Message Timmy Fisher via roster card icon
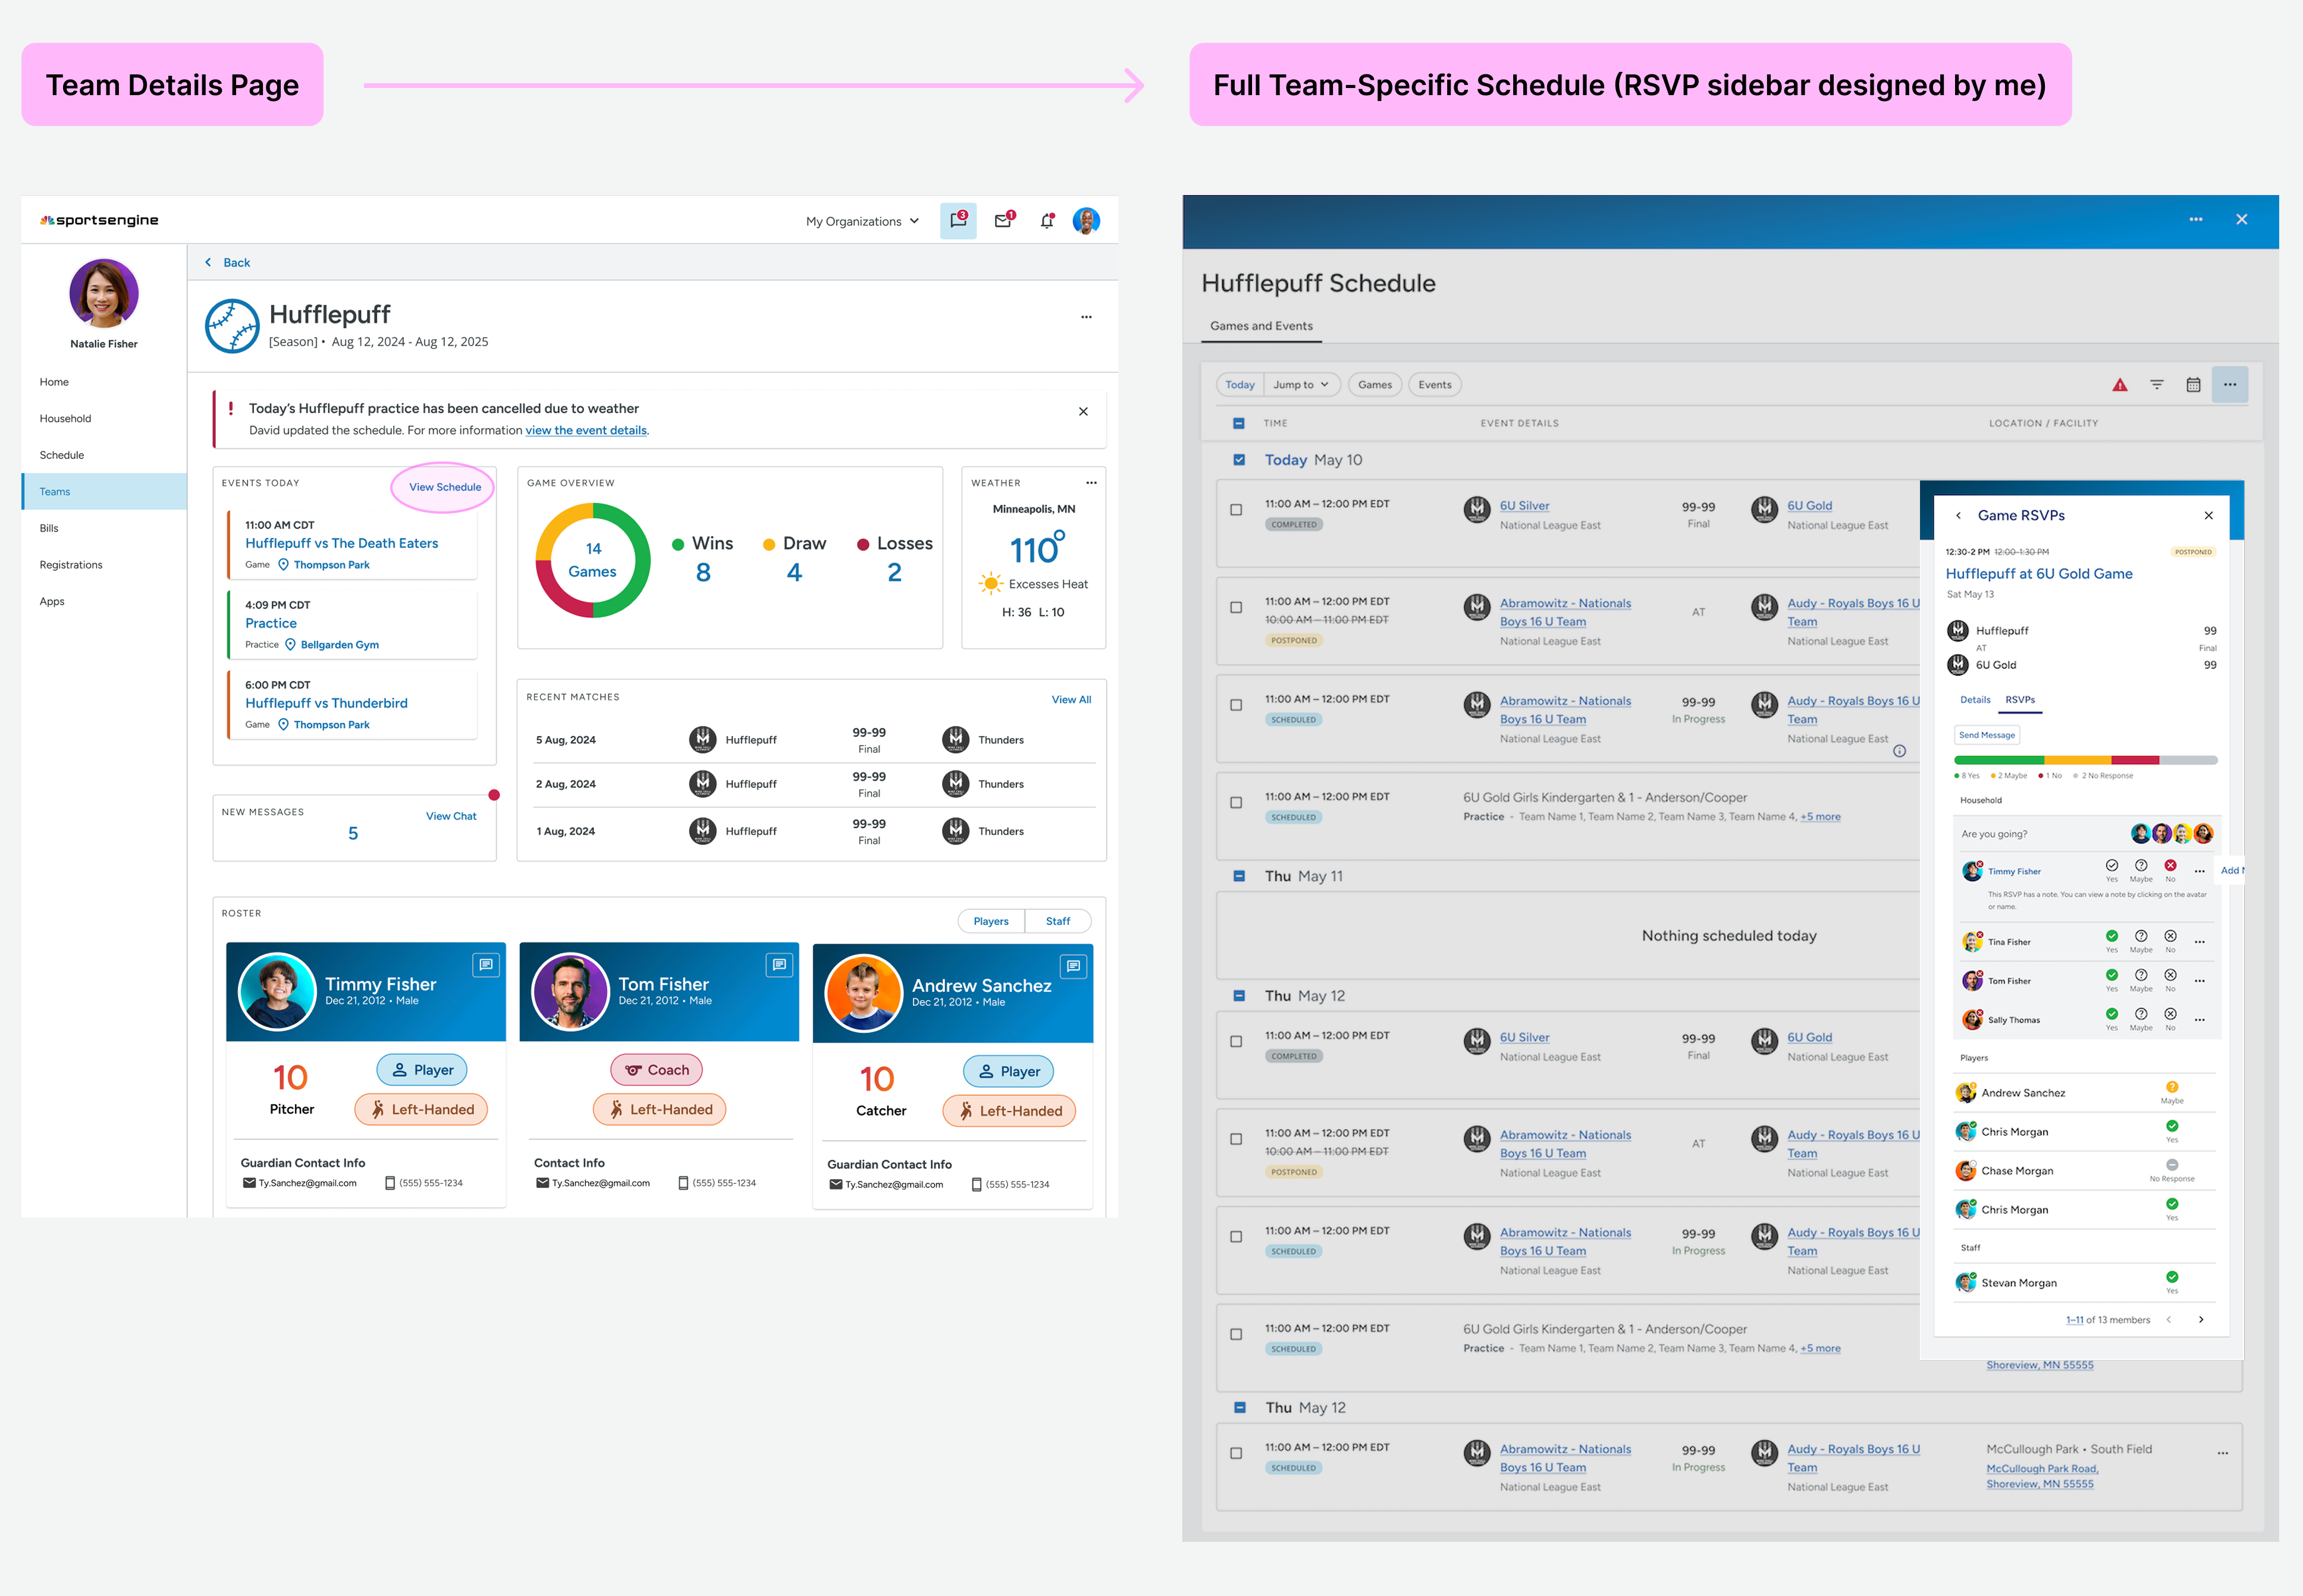This screenshot has width=2303, height=1596. pos(485,965)
